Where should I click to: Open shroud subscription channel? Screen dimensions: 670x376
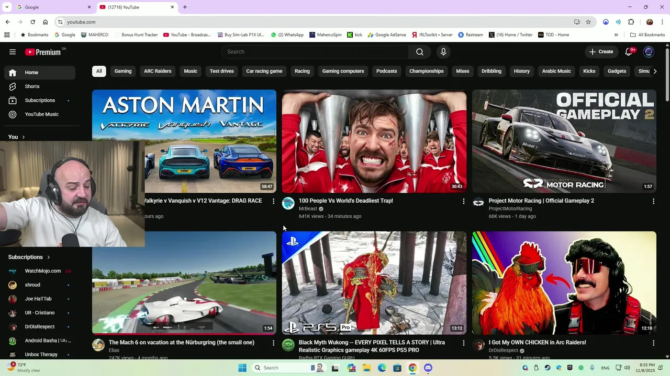[40, 285]
